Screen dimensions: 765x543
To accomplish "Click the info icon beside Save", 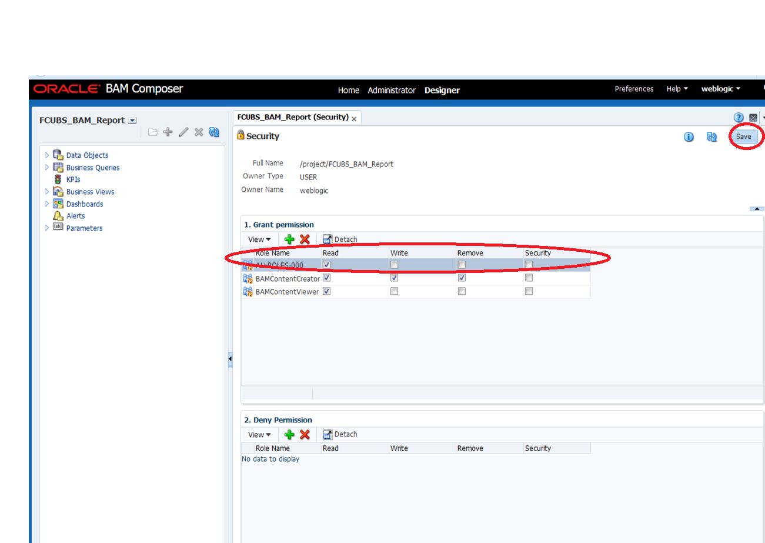I will (x=689, y=137).
